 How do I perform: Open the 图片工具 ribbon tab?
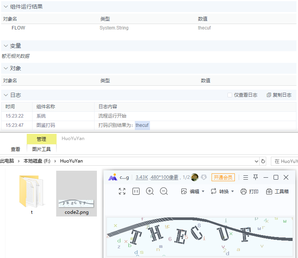[x=41, y=149]
